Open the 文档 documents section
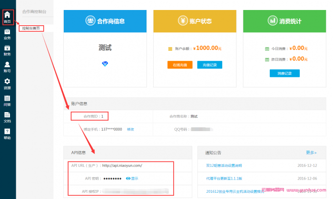The height and width of the screenshot is (199, 333). 7,117
